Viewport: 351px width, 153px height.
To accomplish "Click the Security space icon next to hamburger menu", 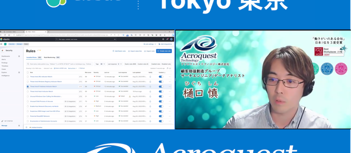I will tap(5, 44).
